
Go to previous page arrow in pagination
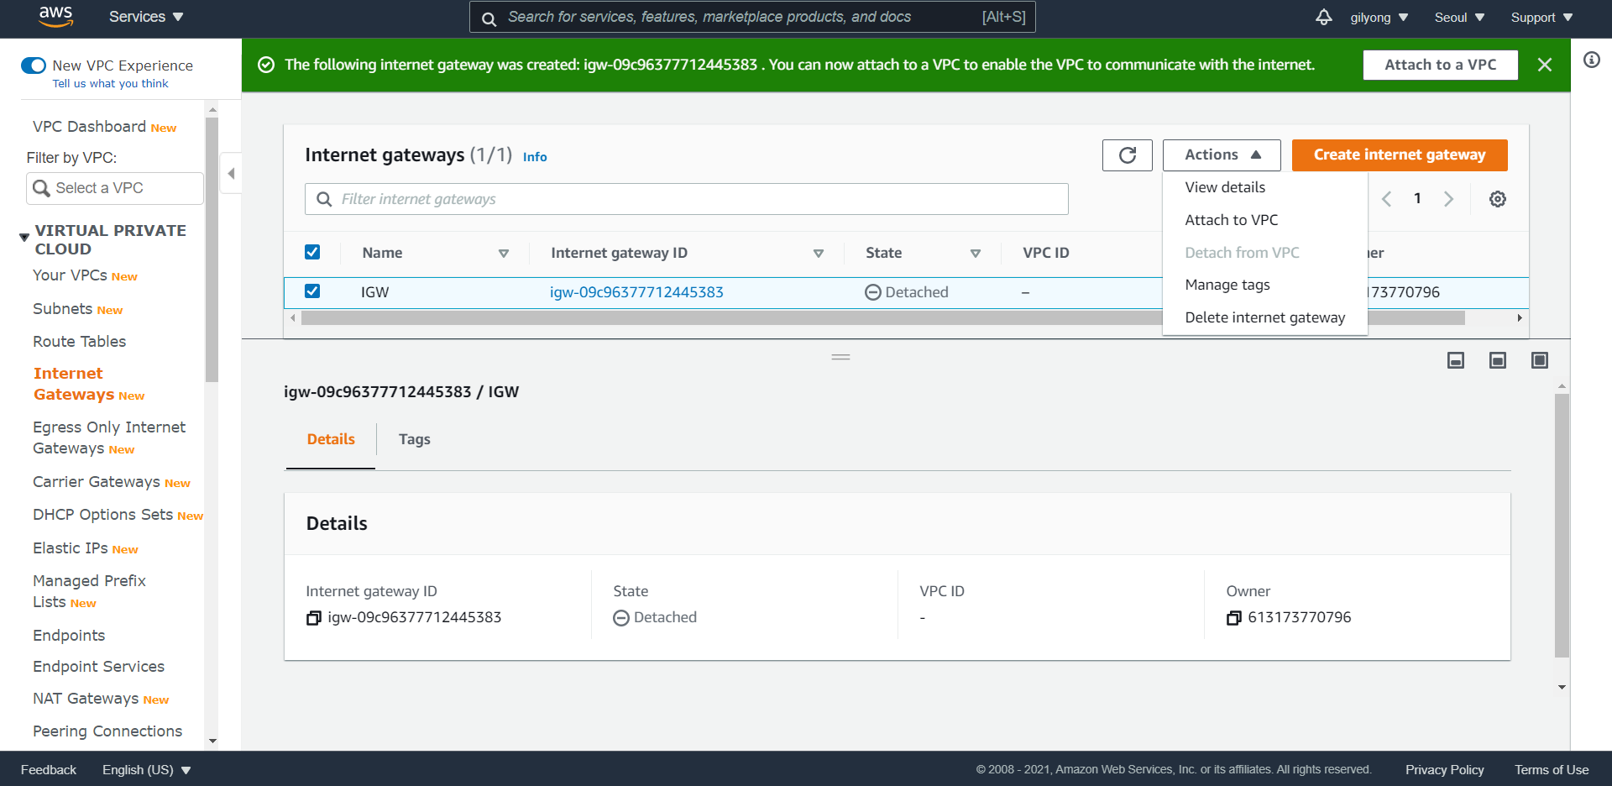[x=1386, y=199]
